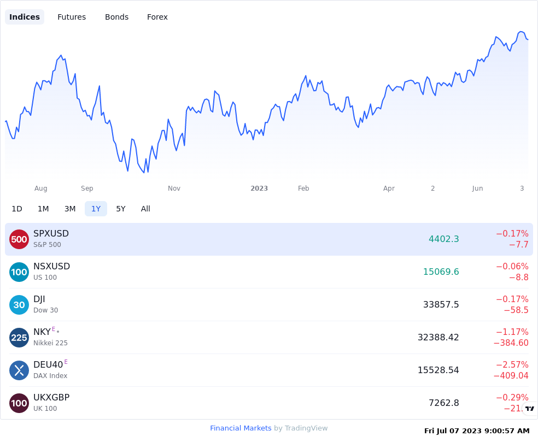Image resolution: width=538 pixels, height=448 pixels.
Task: Click the Nov label on chart axis
Action: [x=174, y=188]
